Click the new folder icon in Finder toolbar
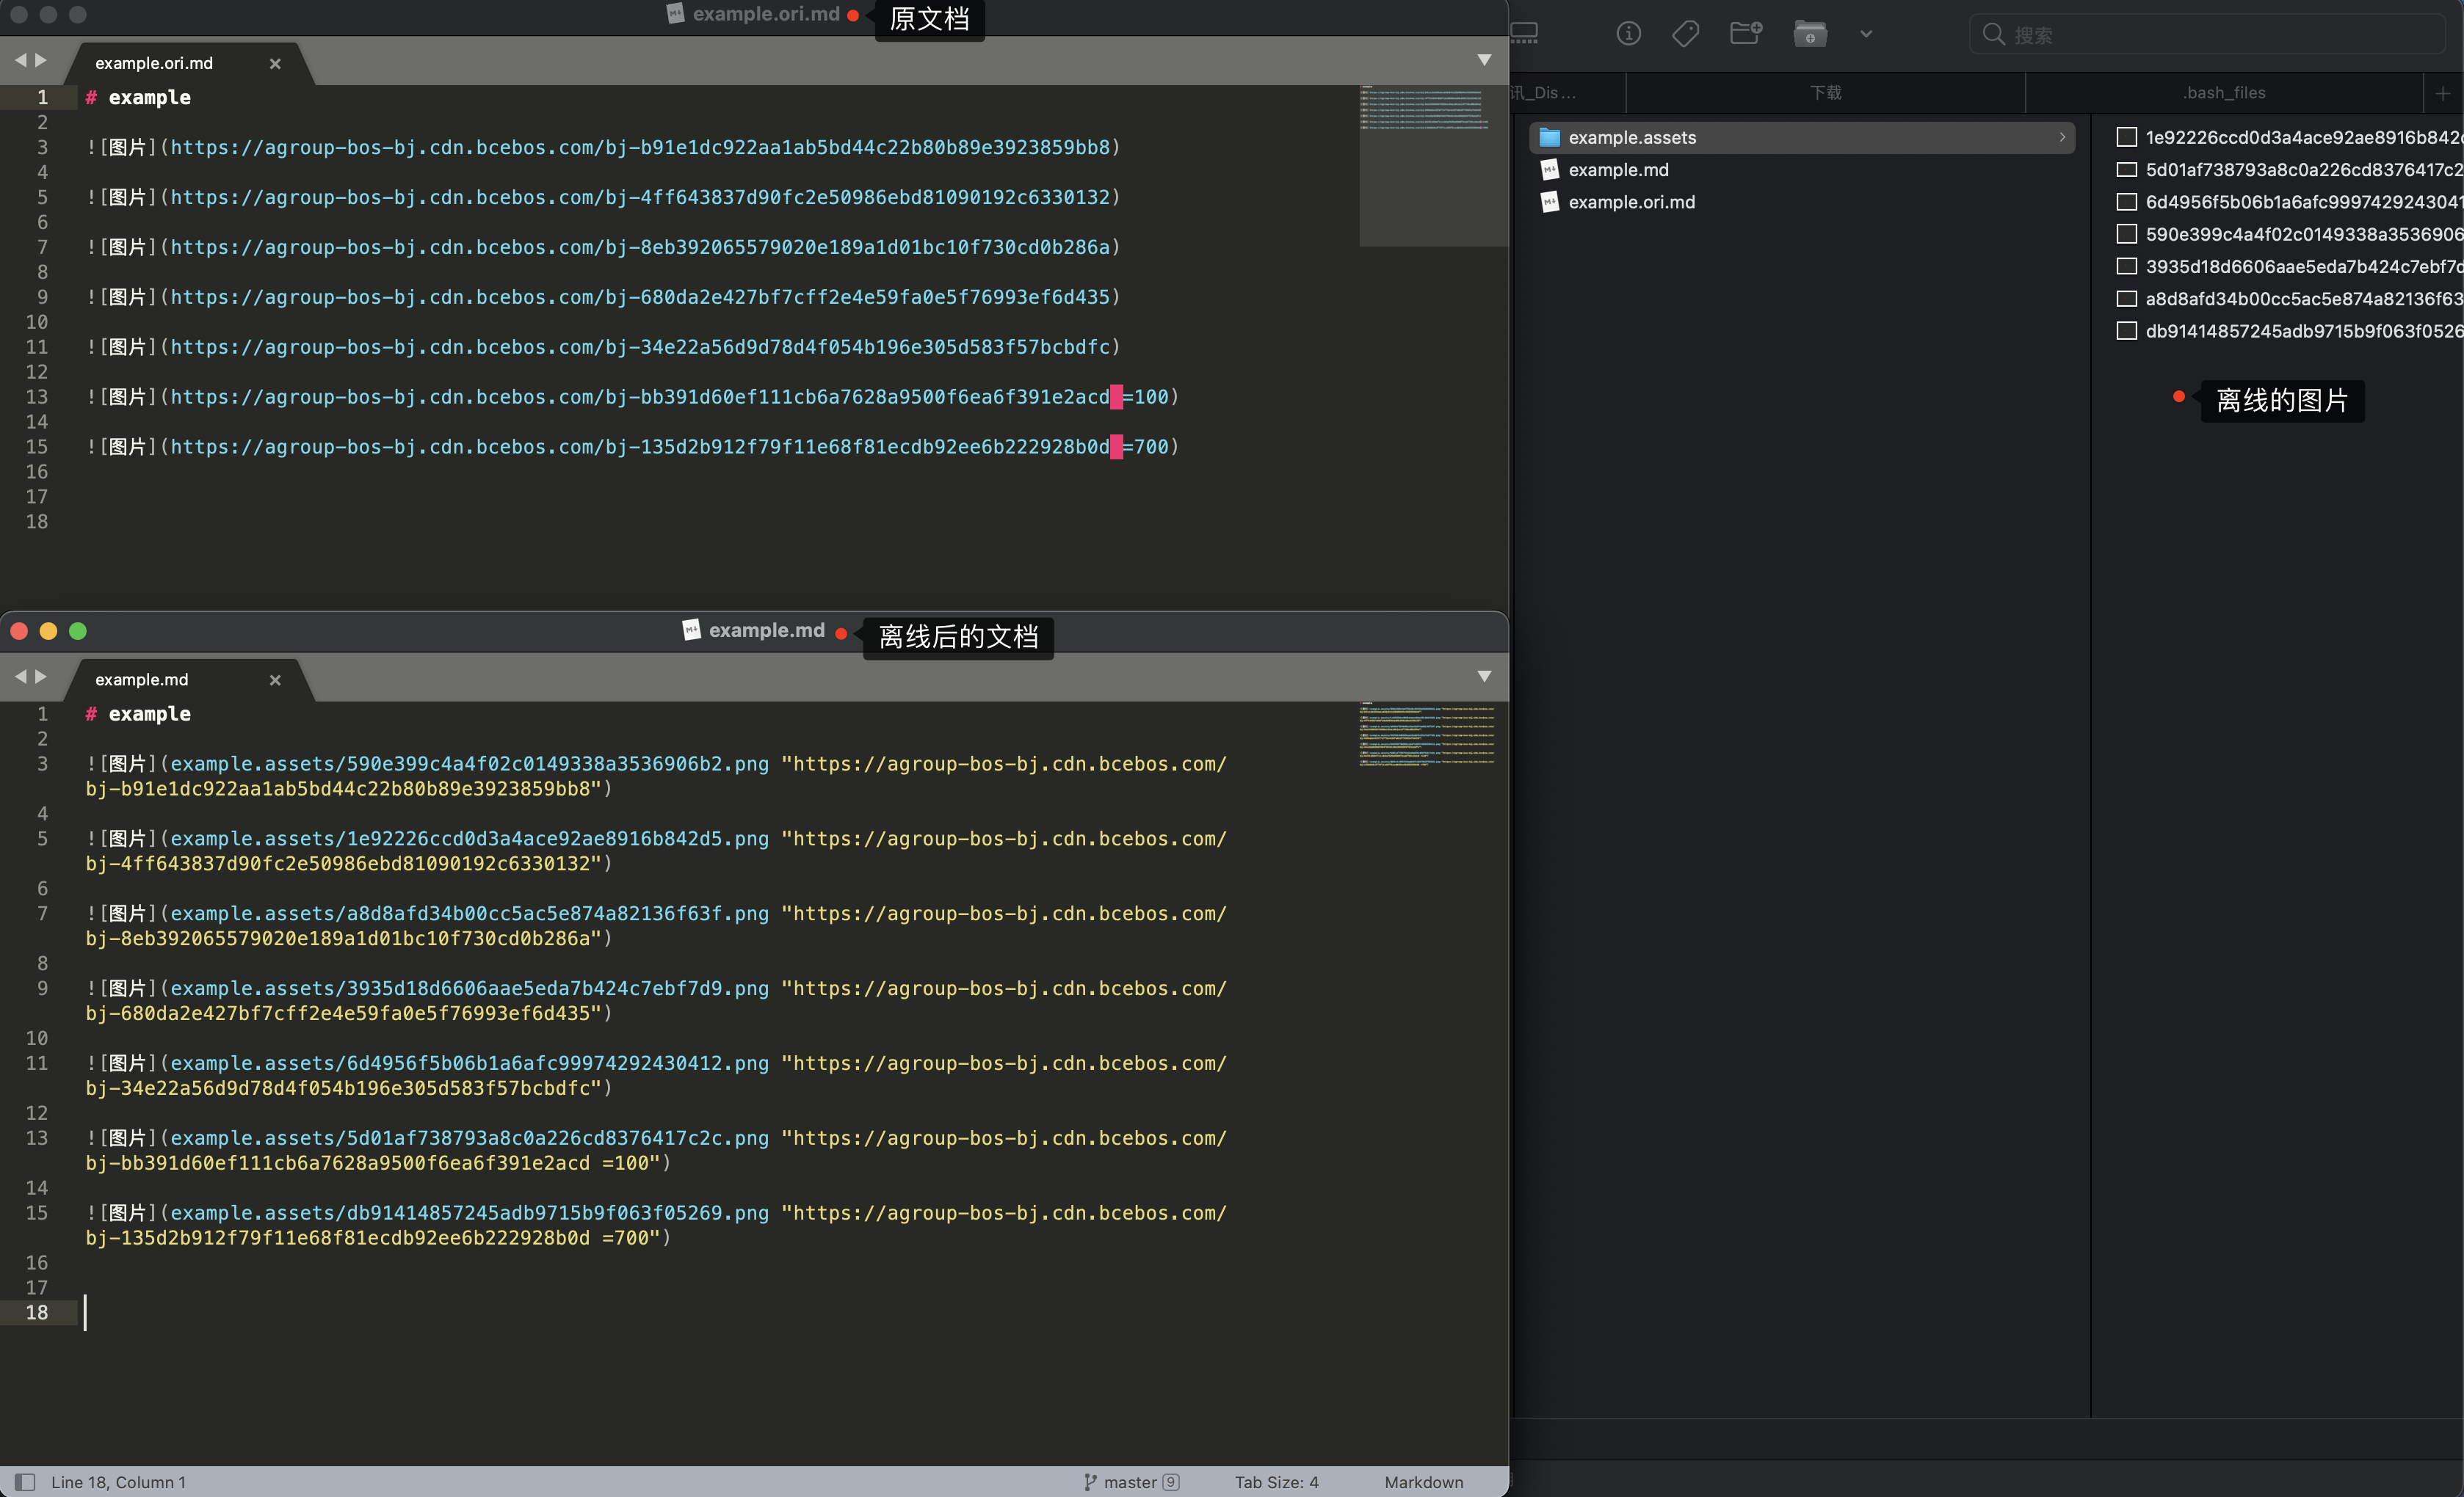Screen dimensions: 2464x1497 (x=1746, y=34)
